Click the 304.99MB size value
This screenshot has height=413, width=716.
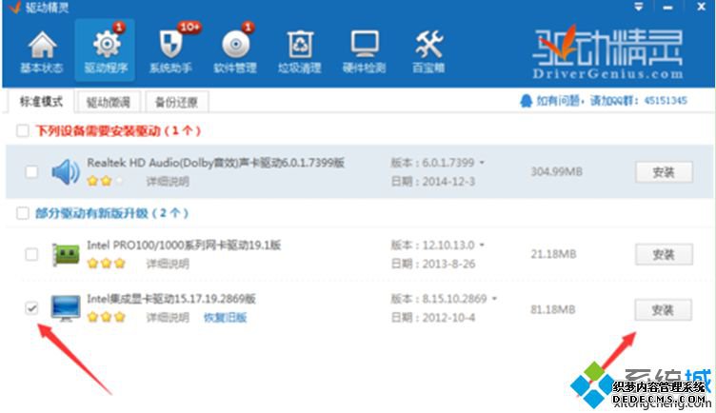pyautogui.click(x=556, y=172)
